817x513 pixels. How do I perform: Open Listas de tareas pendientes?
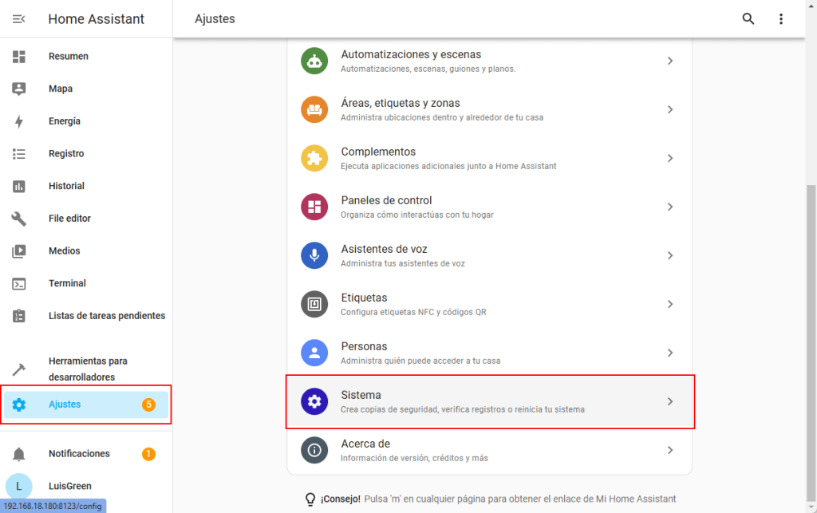[106, 316]
